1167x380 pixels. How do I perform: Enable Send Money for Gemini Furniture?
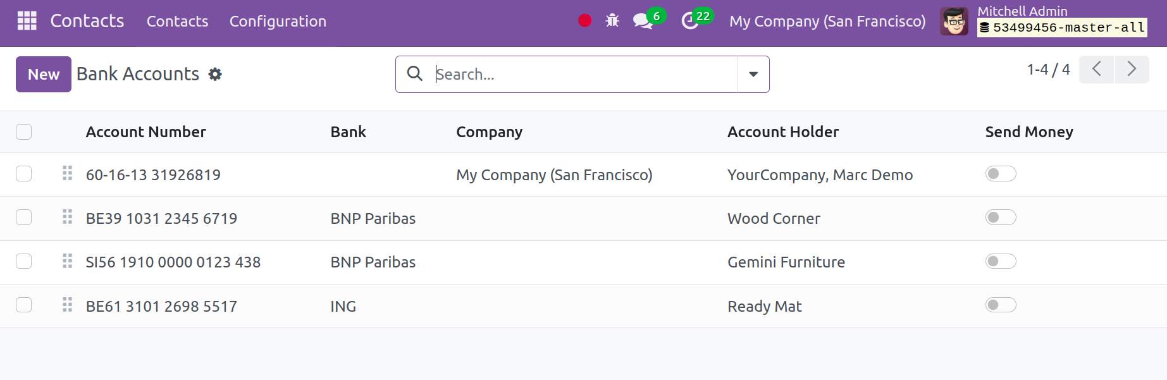(x=1000, y=261)
